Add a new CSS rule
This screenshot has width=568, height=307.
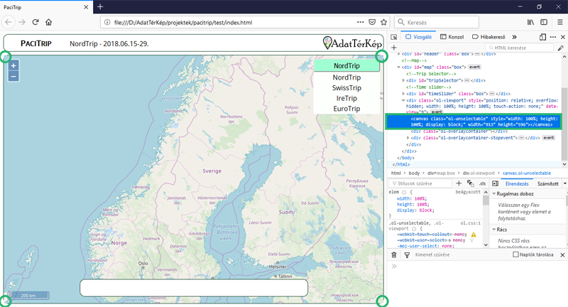point(459,183)
